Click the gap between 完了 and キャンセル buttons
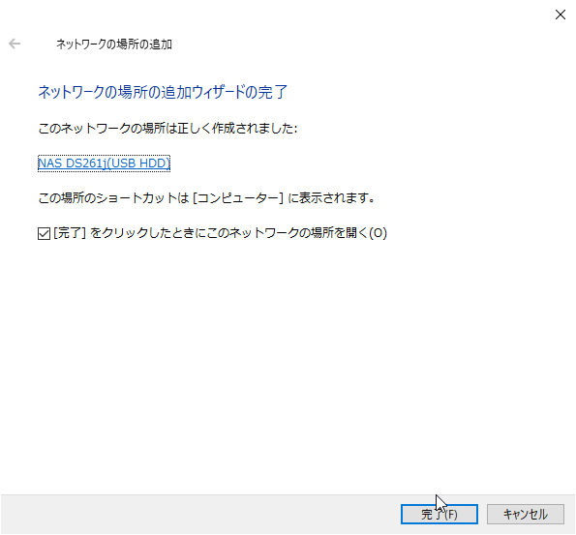This screenshot has height=535, width=576. 482,514
